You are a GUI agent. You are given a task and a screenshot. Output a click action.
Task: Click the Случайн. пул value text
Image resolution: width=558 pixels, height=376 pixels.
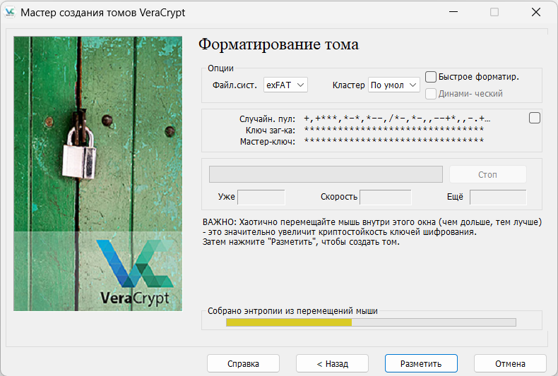[397, 119]
